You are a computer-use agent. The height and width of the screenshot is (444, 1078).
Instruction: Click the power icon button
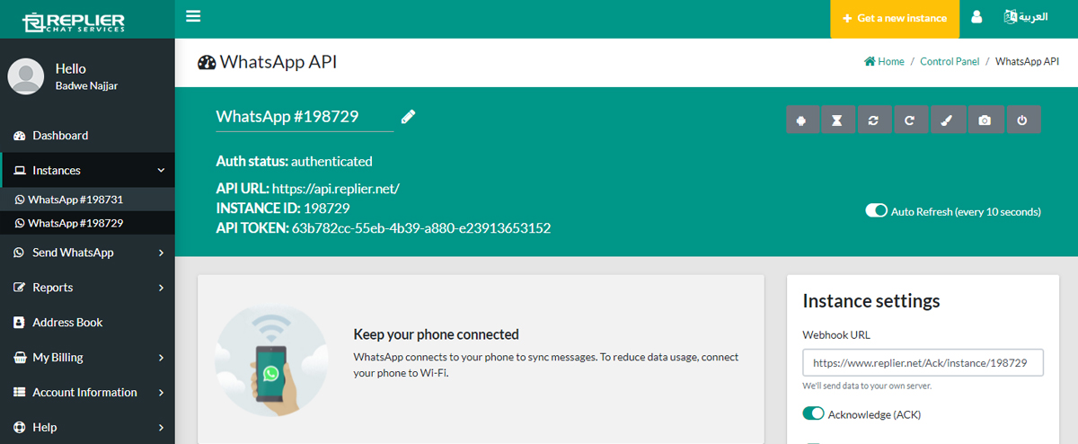[1022, 120]
